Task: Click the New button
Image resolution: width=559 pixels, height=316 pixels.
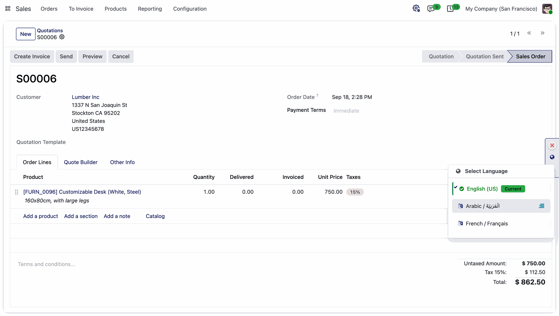Action: coord(26,34)
